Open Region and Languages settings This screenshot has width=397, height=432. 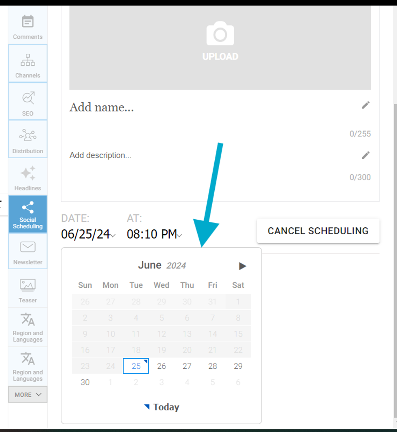point(28,327)
